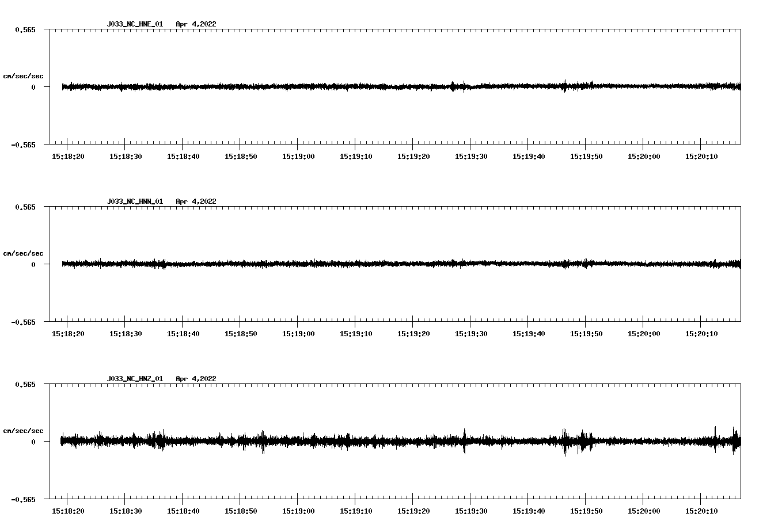
Task: Select the Apr 4,2022 date on HNN plot
Action: point(196,202)
